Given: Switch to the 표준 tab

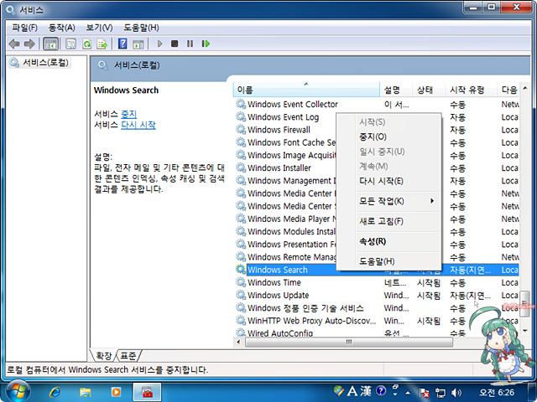Looking at the screenshot, I should (x=128, y=355).
